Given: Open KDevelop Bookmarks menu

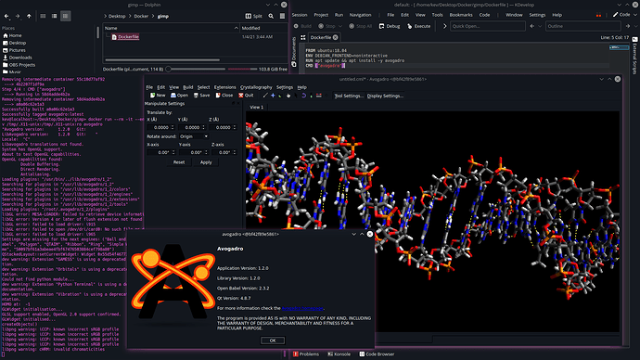Looking at the screenshot, I should (461, 15).
